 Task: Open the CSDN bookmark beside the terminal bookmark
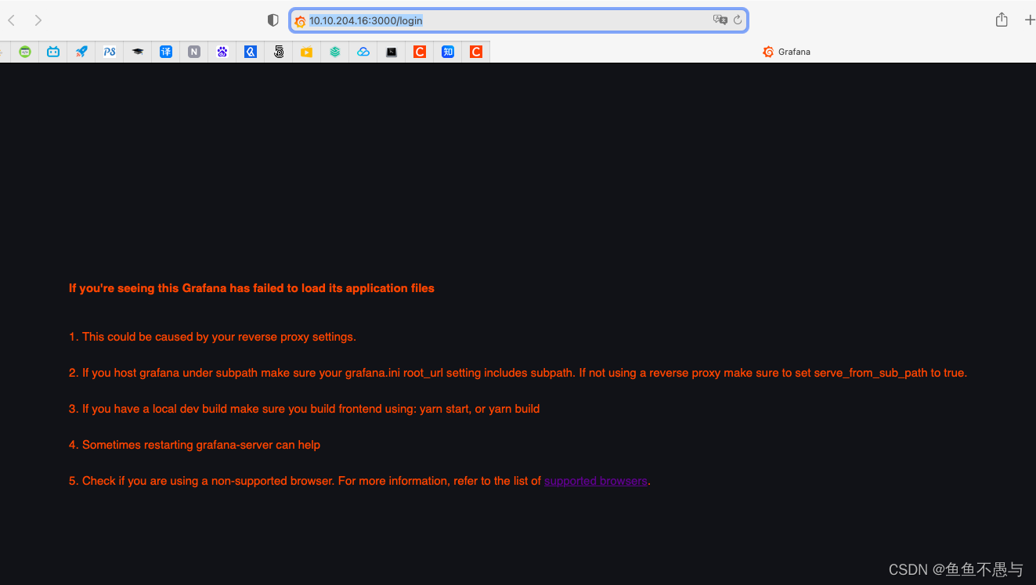(420, 52)
